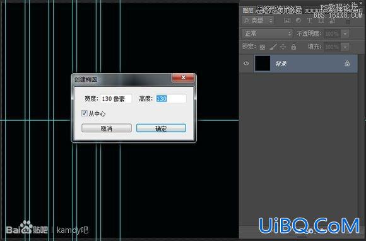366x241 pixels.
Task: Click the 取消 button
Action: tap(107, 128)
